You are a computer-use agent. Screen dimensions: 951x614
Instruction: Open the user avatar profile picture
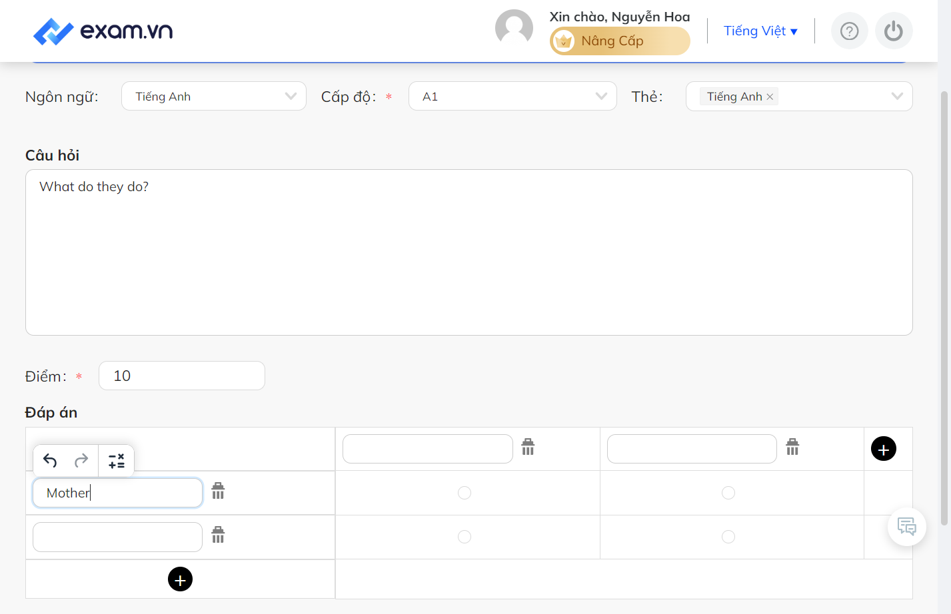pos(514,28)
